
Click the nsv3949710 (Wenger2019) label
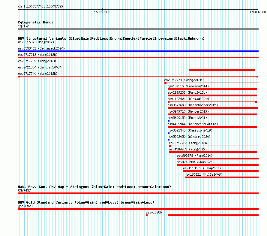[188, 111]
